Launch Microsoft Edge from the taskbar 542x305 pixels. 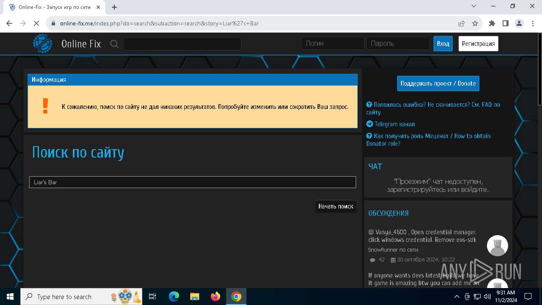pos(174,297)
